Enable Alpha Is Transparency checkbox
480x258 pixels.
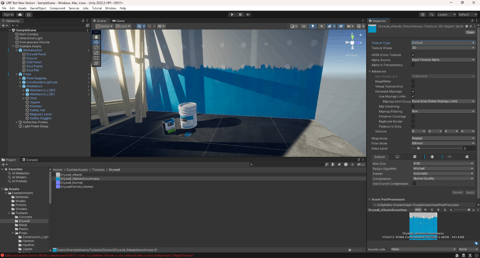coord(413,65)
